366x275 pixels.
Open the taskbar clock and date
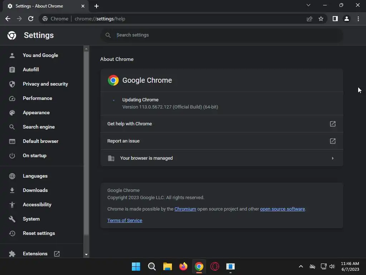(x=350, y=266)
